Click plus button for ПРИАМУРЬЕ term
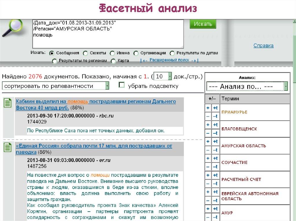Viewport: 296px width, 221px height. [x=208, y=108]
